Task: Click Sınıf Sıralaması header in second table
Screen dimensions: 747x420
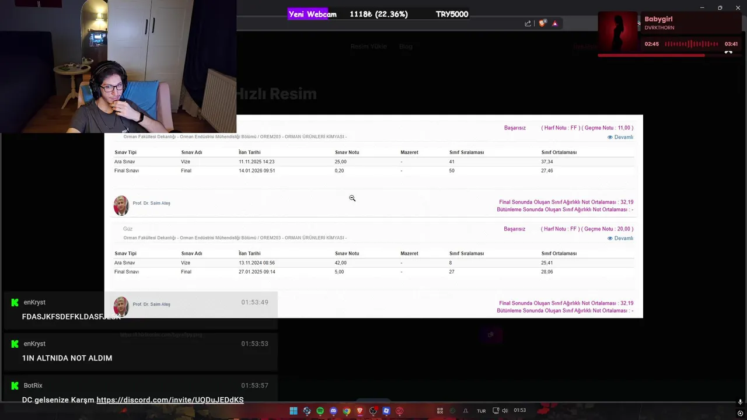Action: pos(466,253)
